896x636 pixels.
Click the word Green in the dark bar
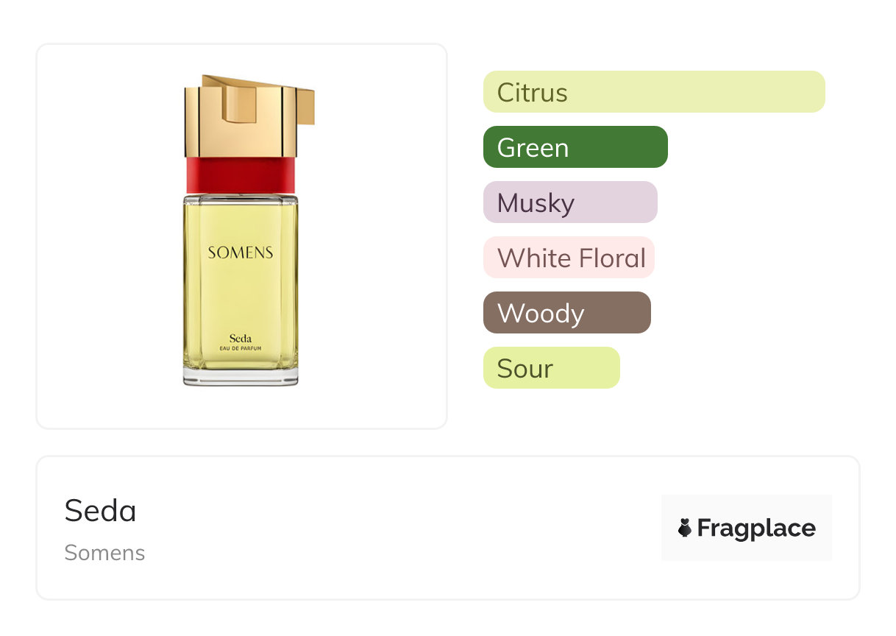(533, 148)
